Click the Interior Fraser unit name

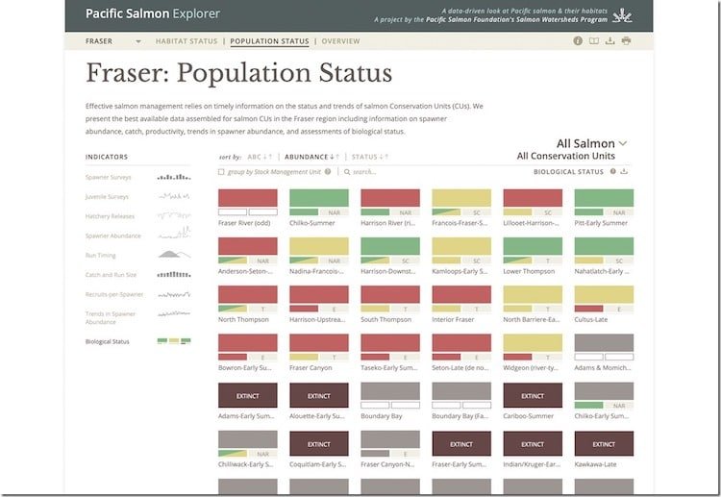(x=453, y=319)
